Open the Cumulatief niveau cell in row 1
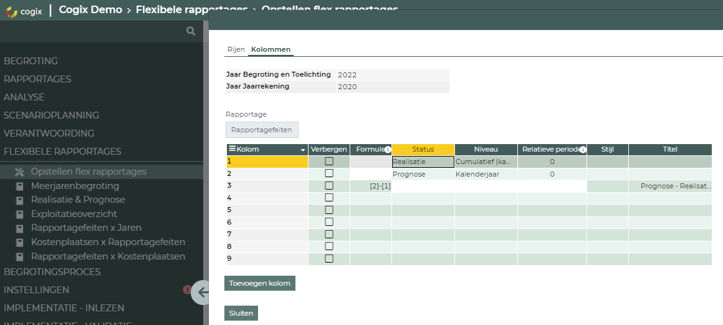 click(x=486, y=162)
